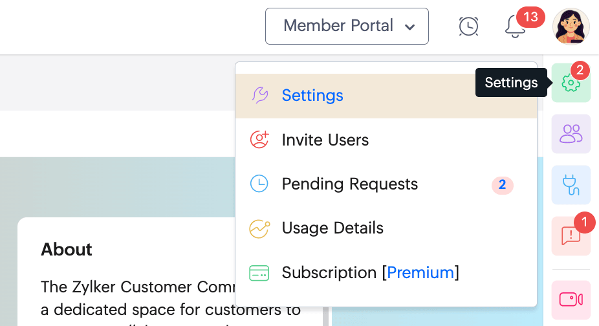Choose Invite Users menu item
Viewport: 599px width, 326px height.
pyautogui.click(x=325, y=140)
